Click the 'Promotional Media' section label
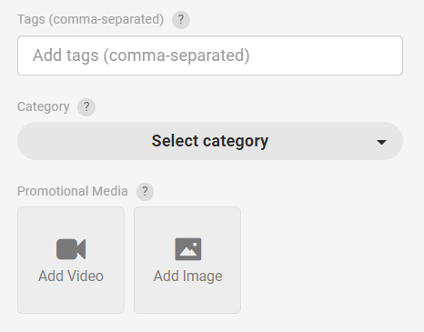This screenshot has width=424, height=332. point(73,191)
